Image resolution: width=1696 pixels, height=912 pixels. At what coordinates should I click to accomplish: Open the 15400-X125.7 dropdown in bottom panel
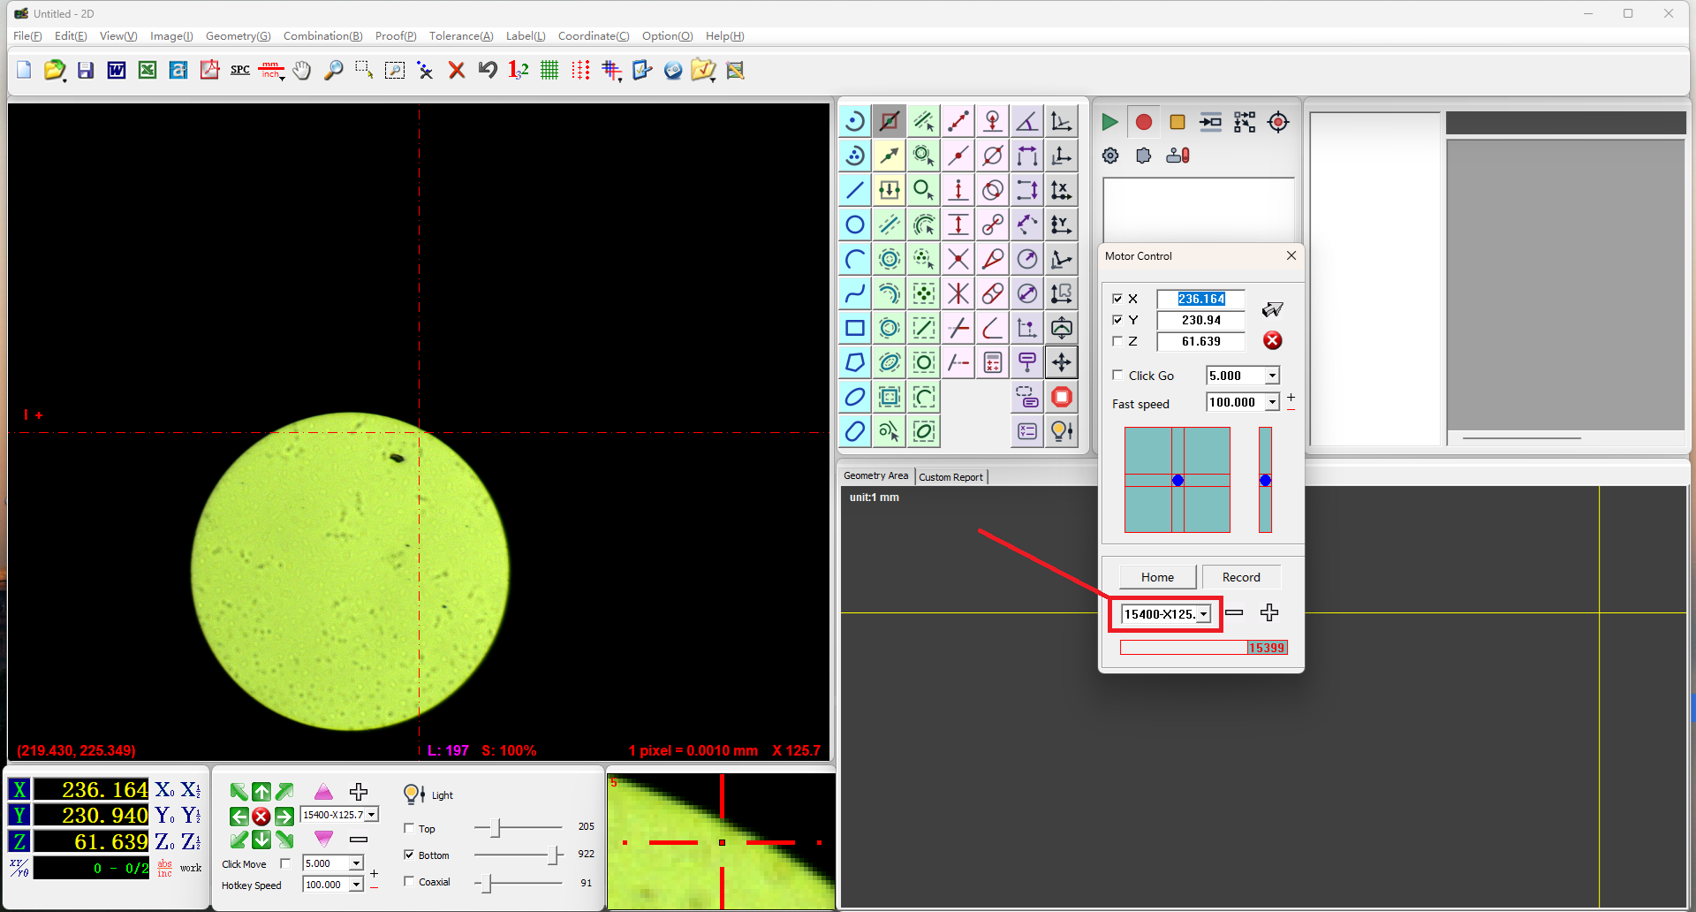[372, 815]
